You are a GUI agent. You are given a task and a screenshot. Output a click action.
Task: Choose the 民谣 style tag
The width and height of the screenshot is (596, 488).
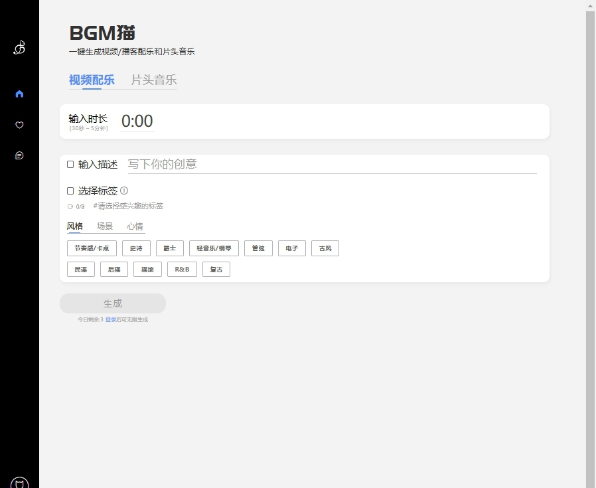[x=81, y=270]
